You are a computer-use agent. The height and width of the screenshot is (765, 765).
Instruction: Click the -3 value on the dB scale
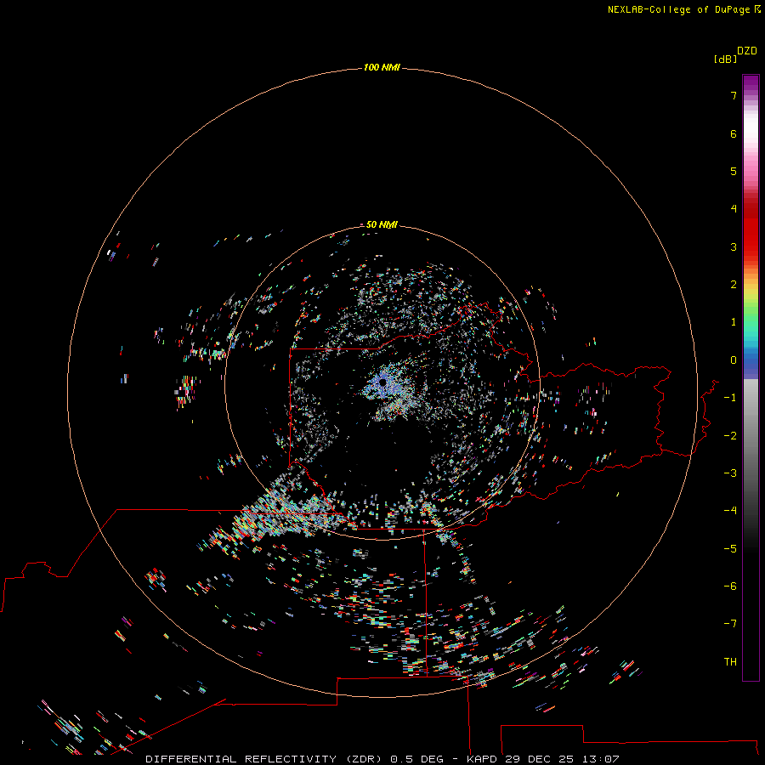tap(730, 473)
